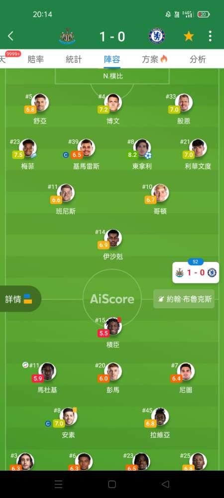Tap the back arrow icon

click(x=10, y=36)
